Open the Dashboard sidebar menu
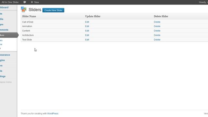The image size is (208, 117). pyautogui.click(x=4, y=7)
